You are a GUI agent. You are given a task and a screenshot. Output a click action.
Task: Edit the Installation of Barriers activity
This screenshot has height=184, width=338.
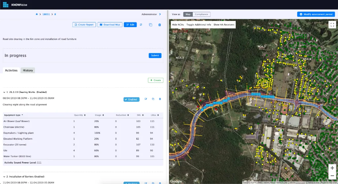click(x=146, y=183)
